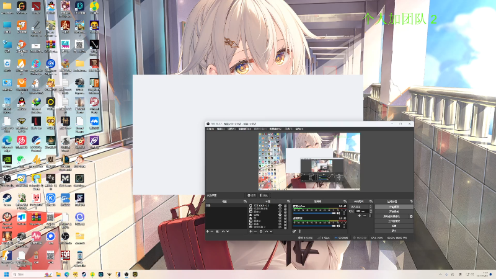This screenshot has height=279, width=496.
Task: Show hidden system tray icons
Action: coord(440,274)
